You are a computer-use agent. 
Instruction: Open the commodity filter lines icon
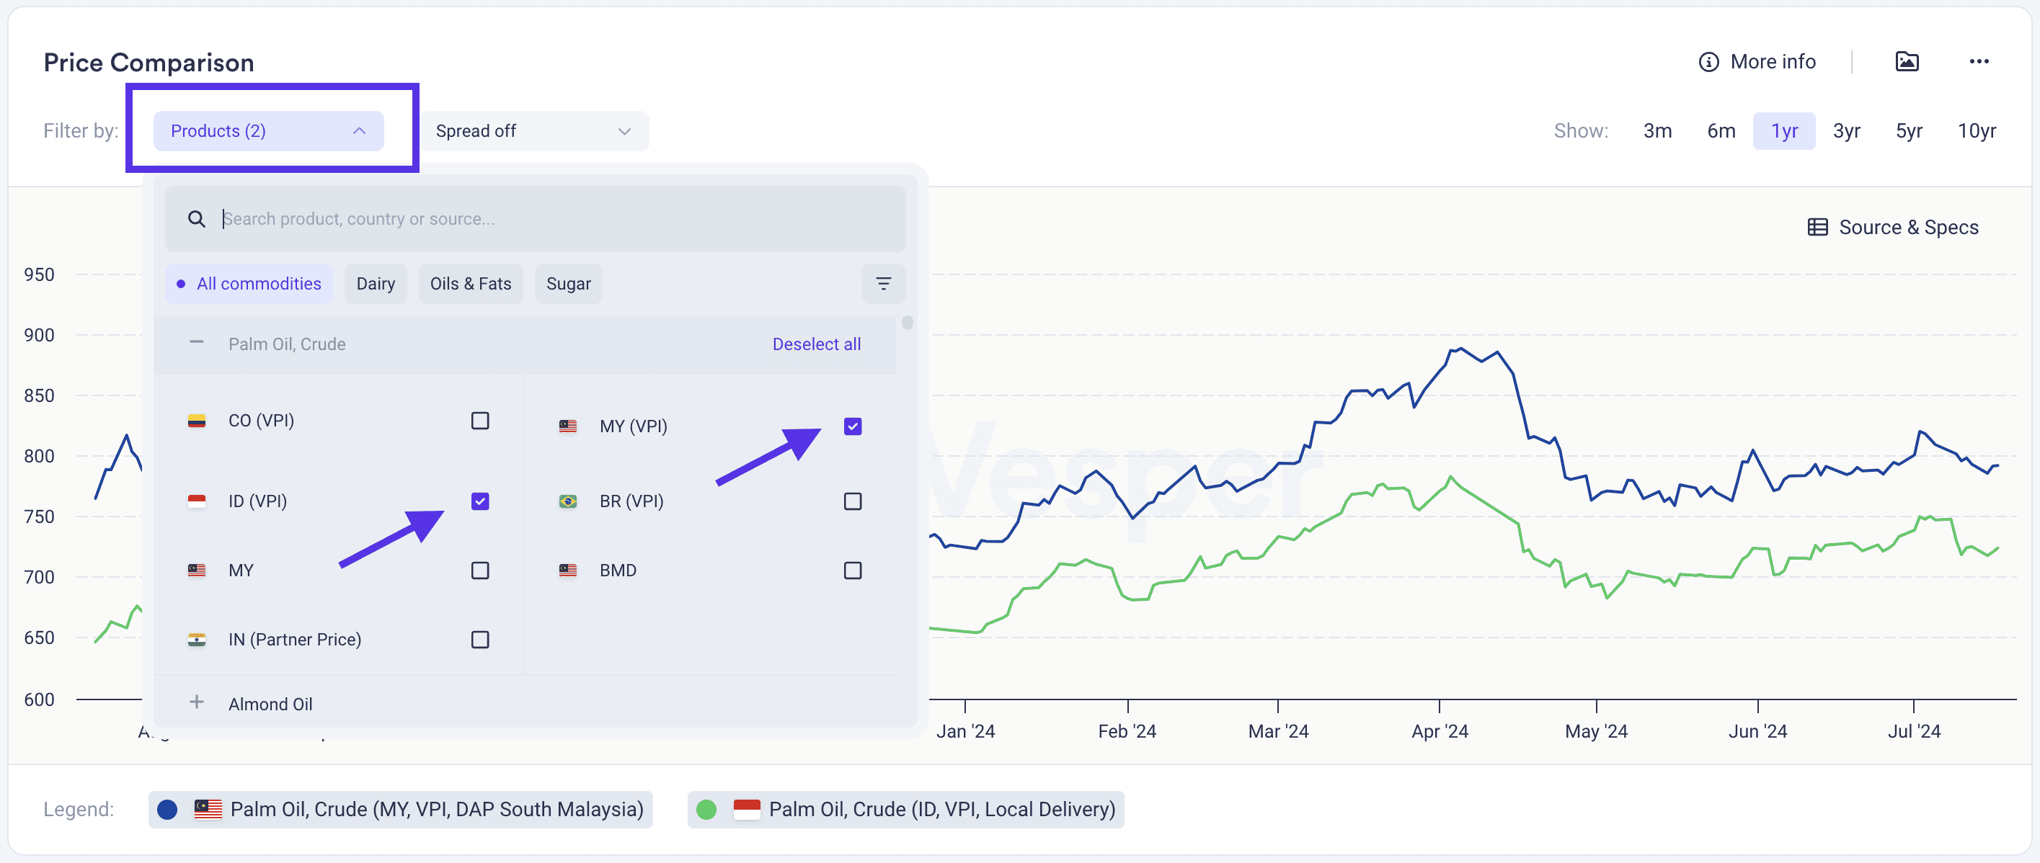click(883, 283)
